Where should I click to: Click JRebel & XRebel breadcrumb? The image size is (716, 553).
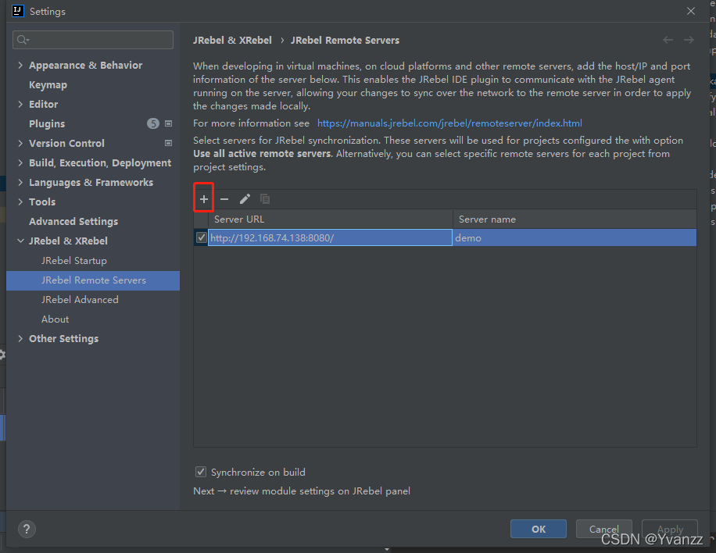(232, 40)
